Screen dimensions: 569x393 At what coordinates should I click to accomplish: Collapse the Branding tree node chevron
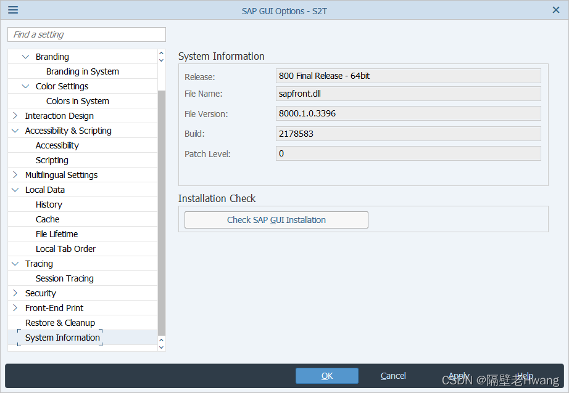point(25,57)
